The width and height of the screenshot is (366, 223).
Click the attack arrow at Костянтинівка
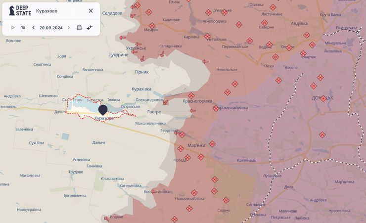coord(154,191)
